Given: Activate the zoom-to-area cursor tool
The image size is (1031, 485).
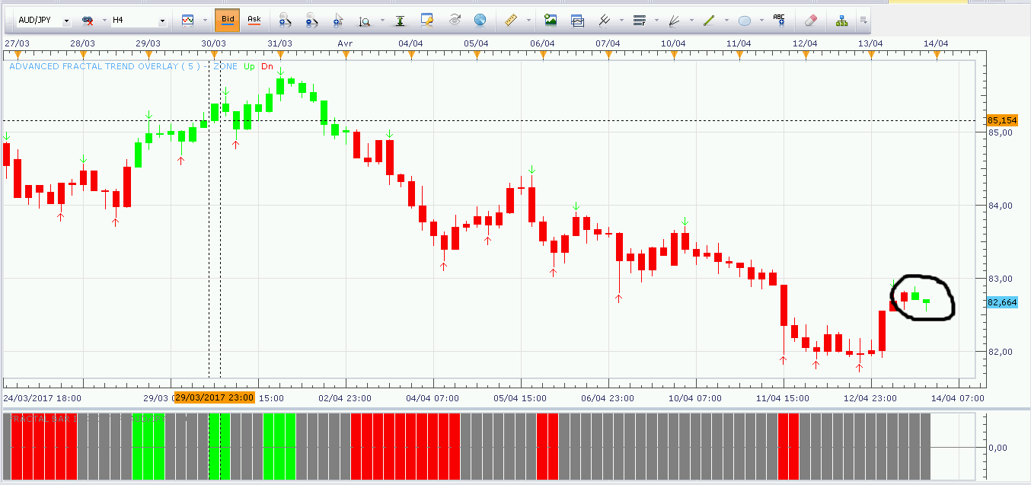Looking at the screenshot, I should pos(338,21).
